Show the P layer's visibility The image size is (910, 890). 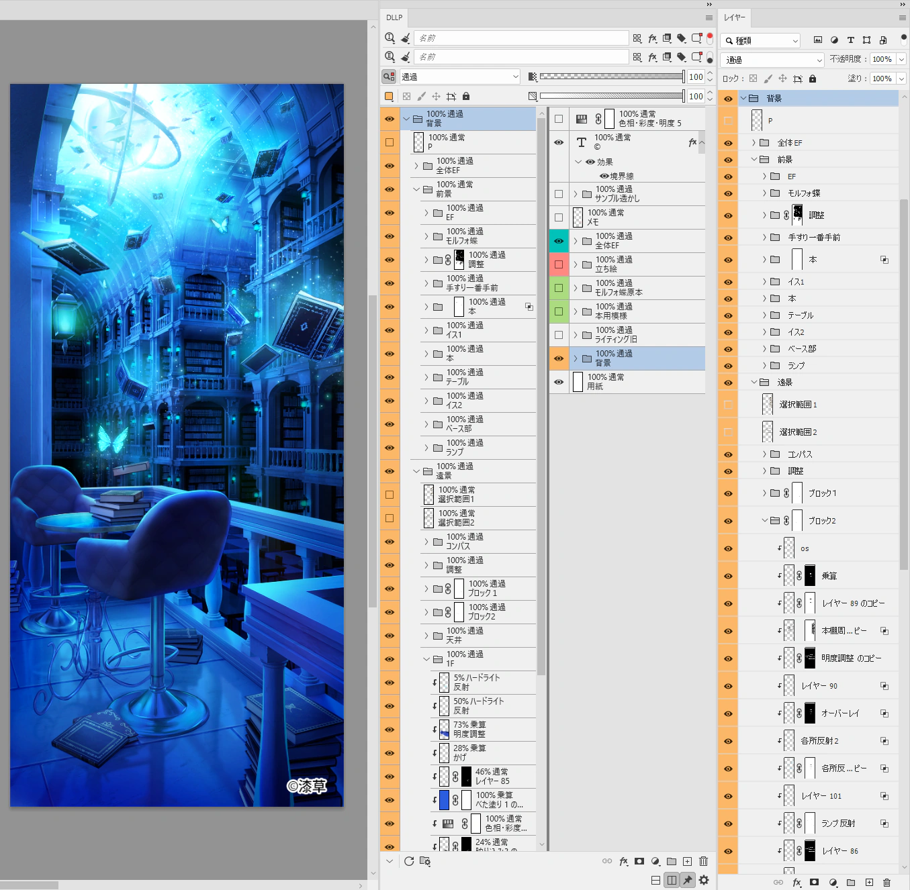click(x=727, y=120)
